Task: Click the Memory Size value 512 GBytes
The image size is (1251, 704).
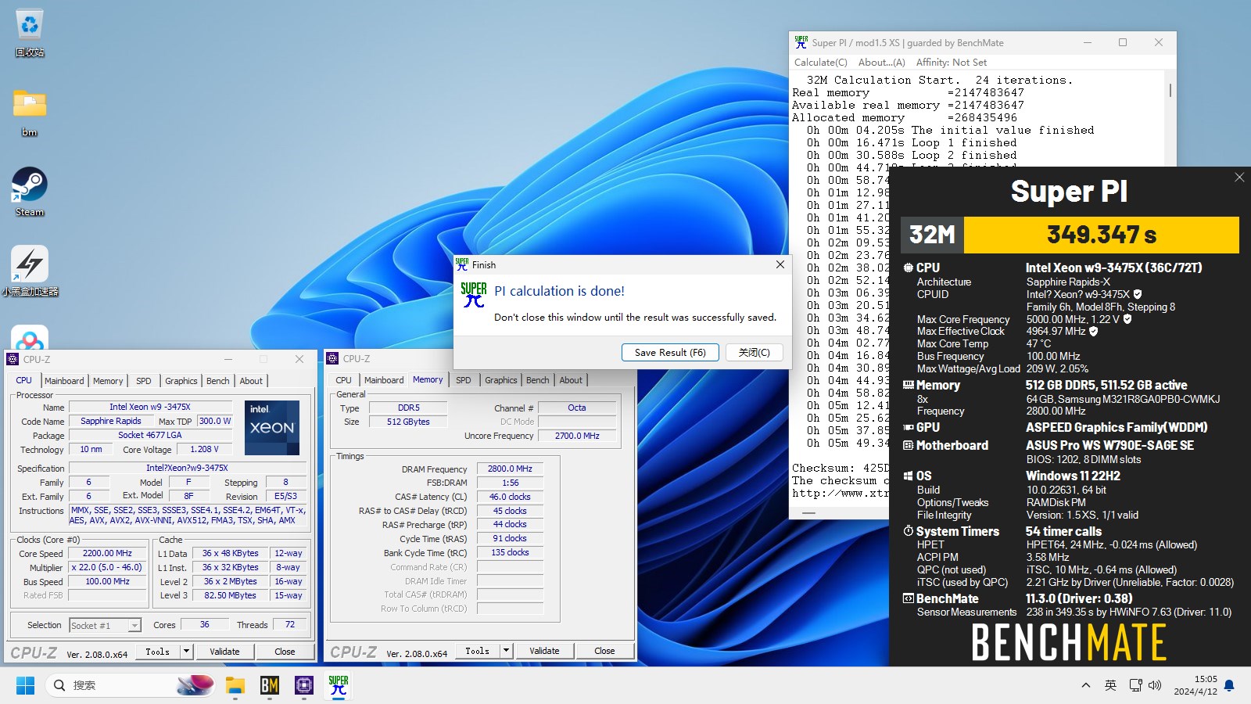Action: coord(408,422)
